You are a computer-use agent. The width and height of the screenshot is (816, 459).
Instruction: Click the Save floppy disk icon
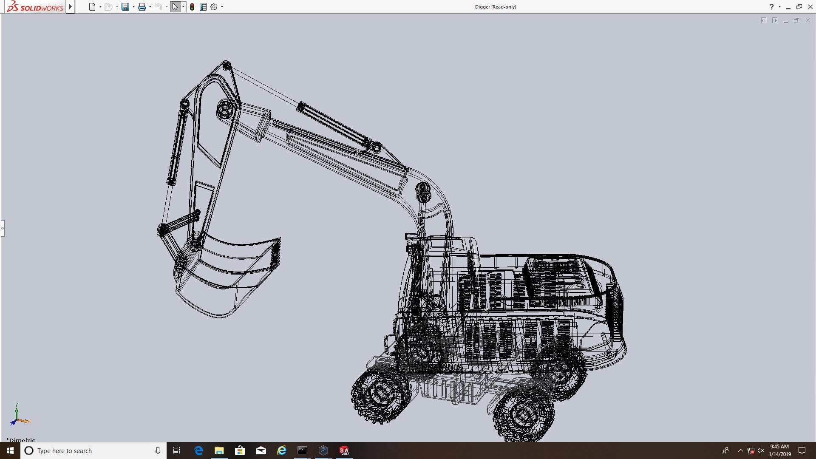point(125,7)
